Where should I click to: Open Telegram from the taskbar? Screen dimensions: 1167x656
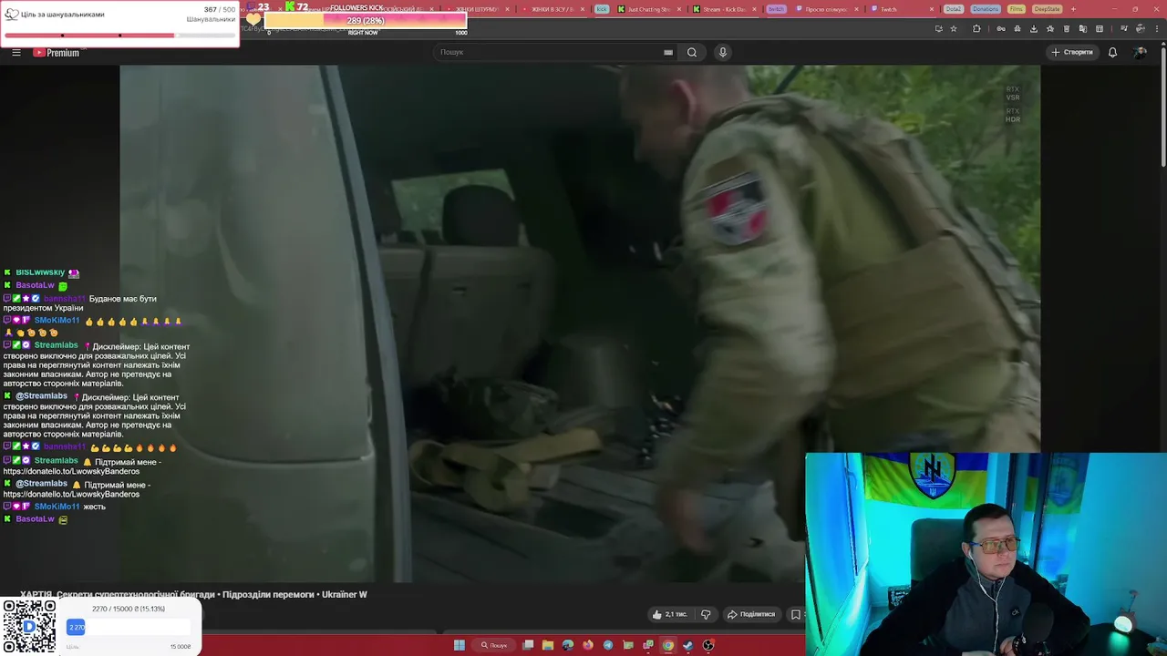[608, 645]
